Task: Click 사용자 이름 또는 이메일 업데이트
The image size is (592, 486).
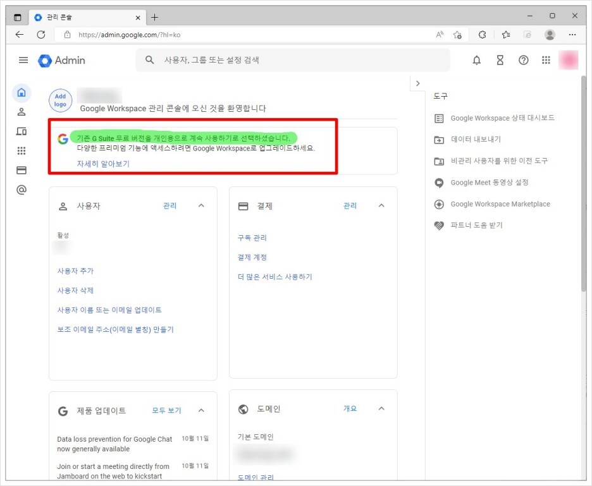Action: 109,310
